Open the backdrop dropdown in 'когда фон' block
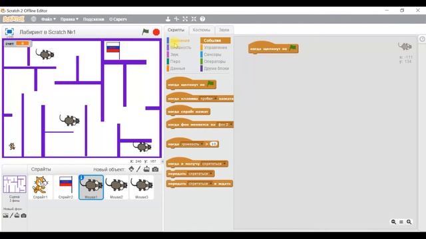The height and width of the screenshot is (239, 426). pyautogui.click(x=225, y=125)
